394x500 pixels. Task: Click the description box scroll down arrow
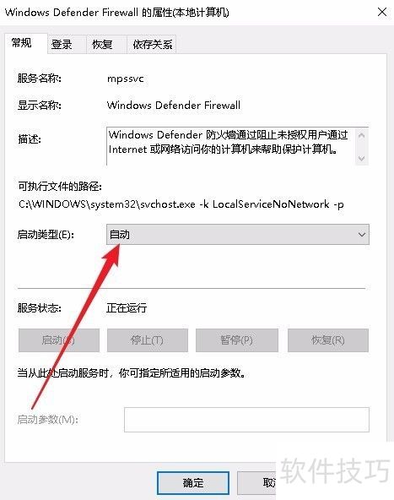[361, 158]
